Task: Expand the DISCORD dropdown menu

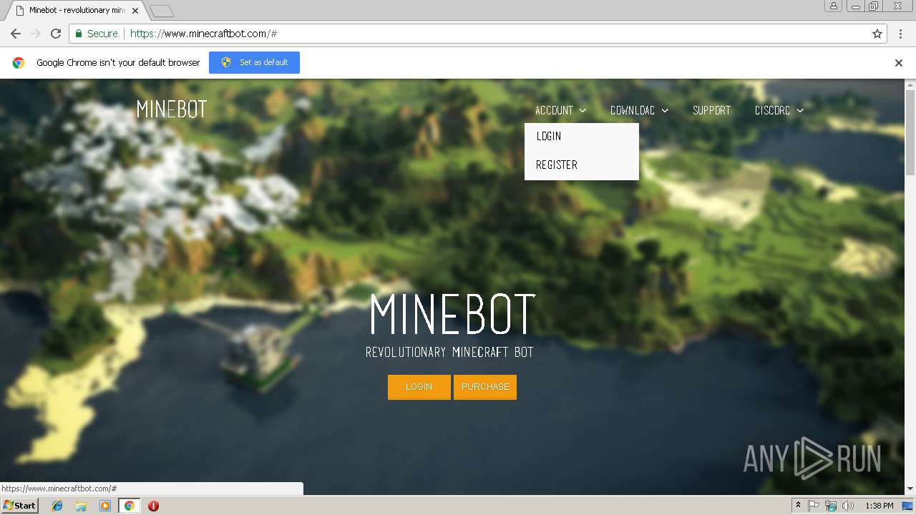Action: tap(779, 110)
